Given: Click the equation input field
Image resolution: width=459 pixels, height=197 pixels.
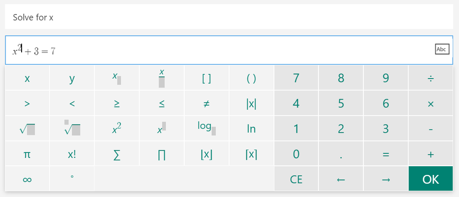Looking at the screenshot, I should (229, 50).
